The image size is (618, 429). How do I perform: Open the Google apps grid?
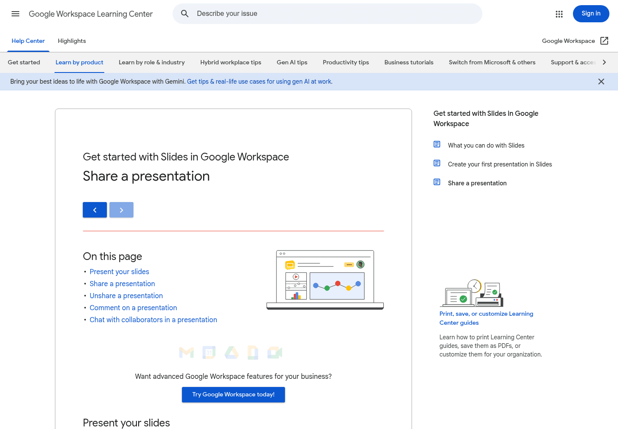[x=559, y=14]
